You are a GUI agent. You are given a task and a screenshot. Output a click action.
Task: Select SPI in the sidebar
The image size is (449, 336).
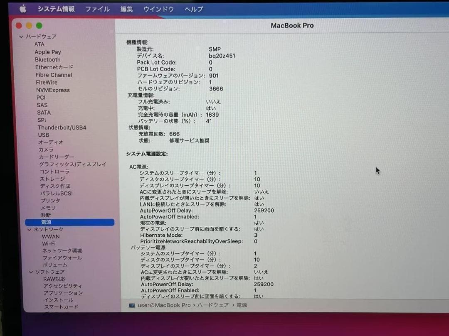(x=42, y=120)
